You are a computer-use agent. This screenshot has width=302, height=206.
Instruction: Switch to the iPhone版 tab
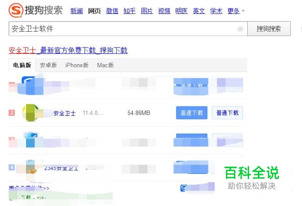point(77,65)
